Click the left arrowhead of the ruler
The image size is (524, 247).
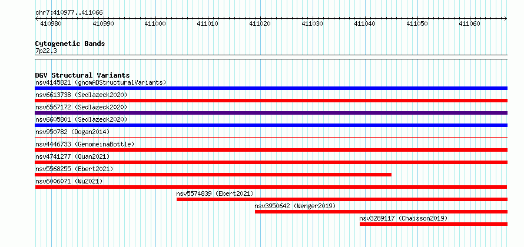(x=37, y=19)
